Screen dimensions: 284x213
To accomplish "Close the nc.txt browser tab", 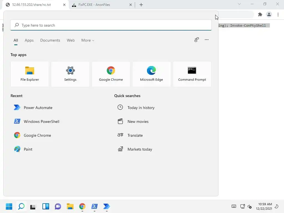I will (x=64, y=5).
